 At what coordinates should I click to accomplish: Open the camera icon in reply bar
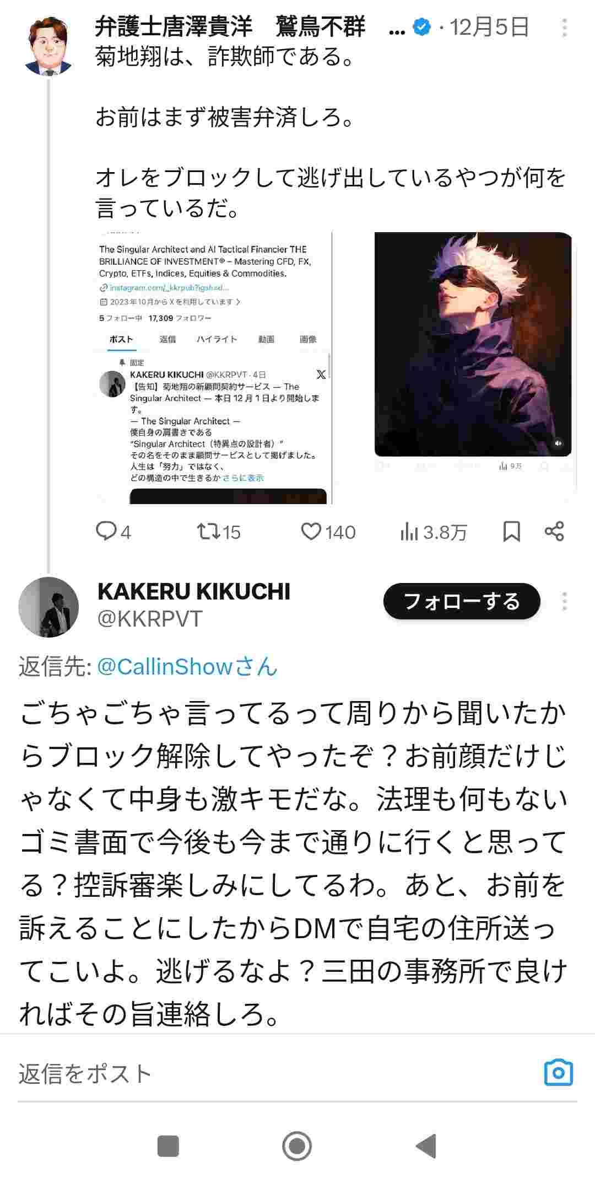pos(559,1073)
